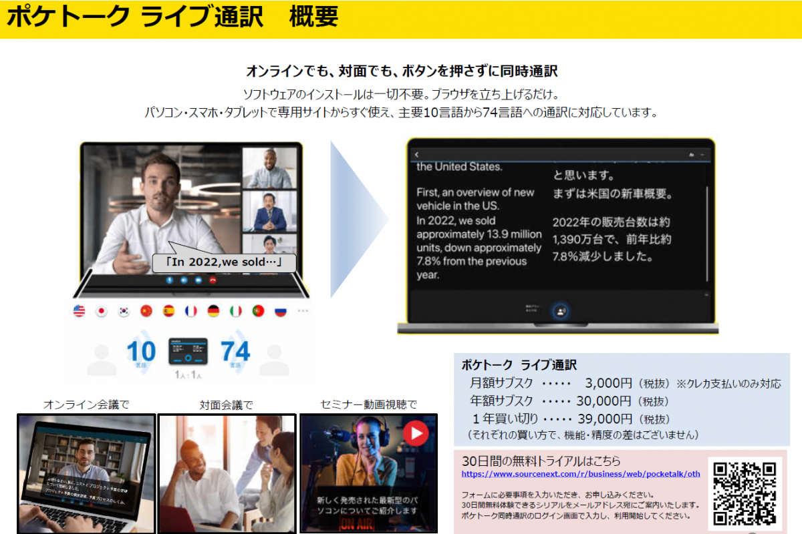
Task: Click the "approximately 13.9 million" English line
Action: [479, 234]
